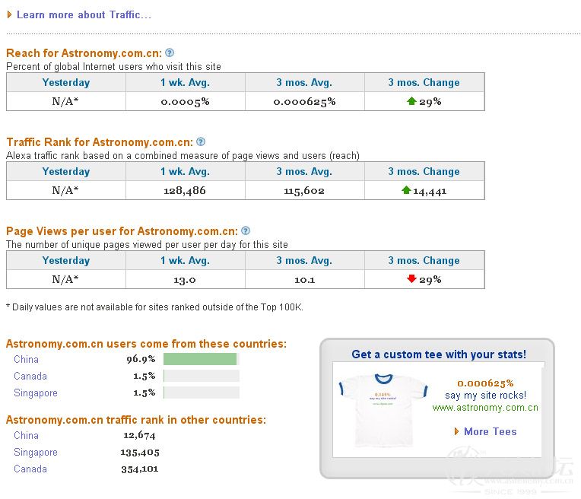This screenshot has height=499, width=581.
Task: Click China in users by country list
Action: (26, 359)
